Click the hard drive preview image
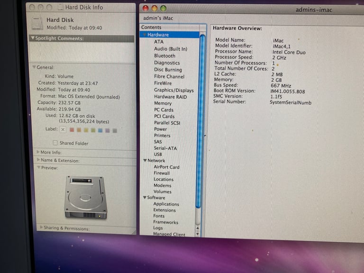Screen dimensions: 364x273 tap(86, 197)
